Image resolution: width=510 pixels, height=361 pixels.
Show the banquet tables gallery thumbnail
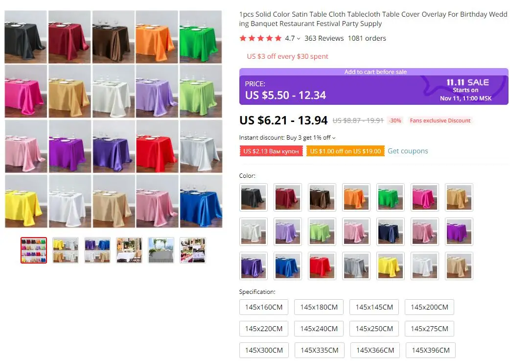[x=193, y=250]
